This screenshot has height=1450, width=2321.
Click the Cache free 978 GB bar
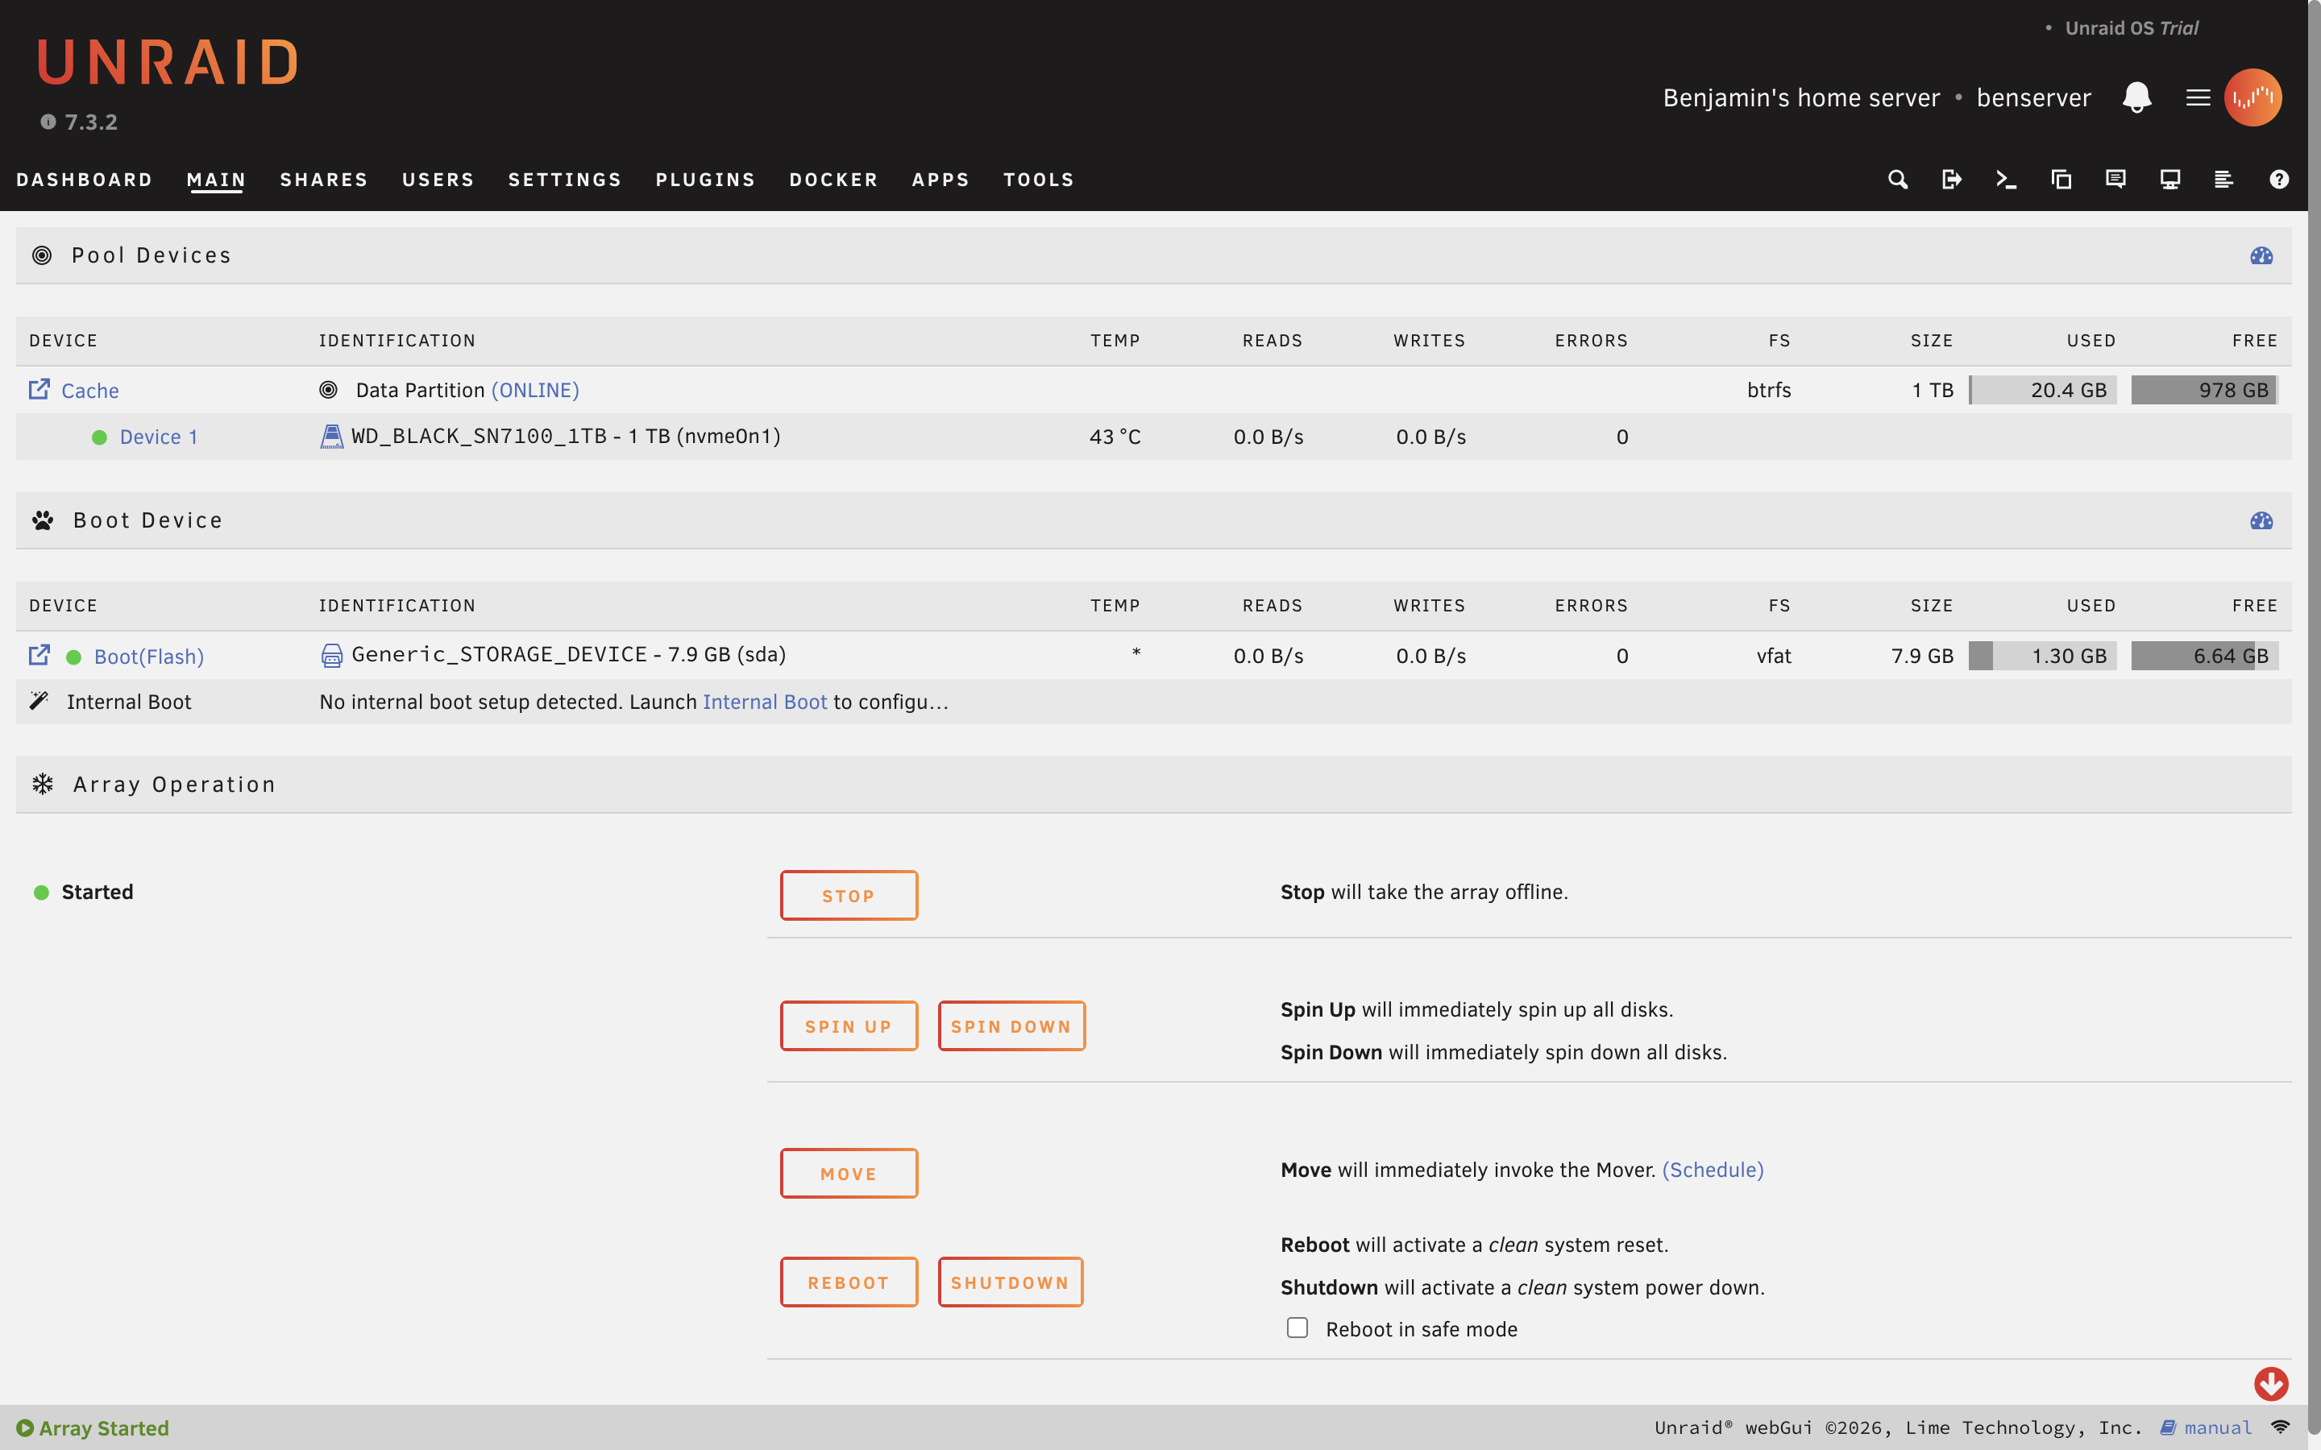tap(2204, 391)
